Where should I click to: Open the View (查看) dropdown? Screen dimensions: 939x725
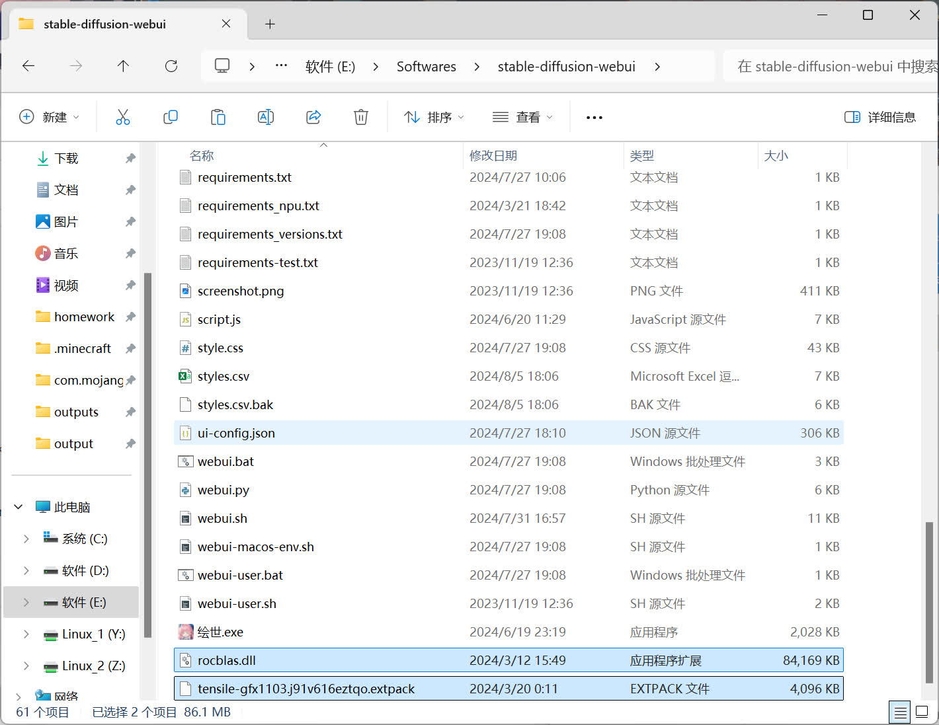[x=522, y=117]
